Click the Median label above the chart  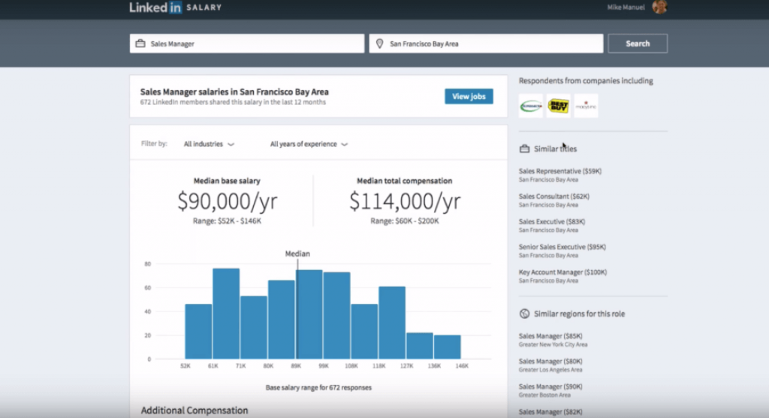pos(297,254)
